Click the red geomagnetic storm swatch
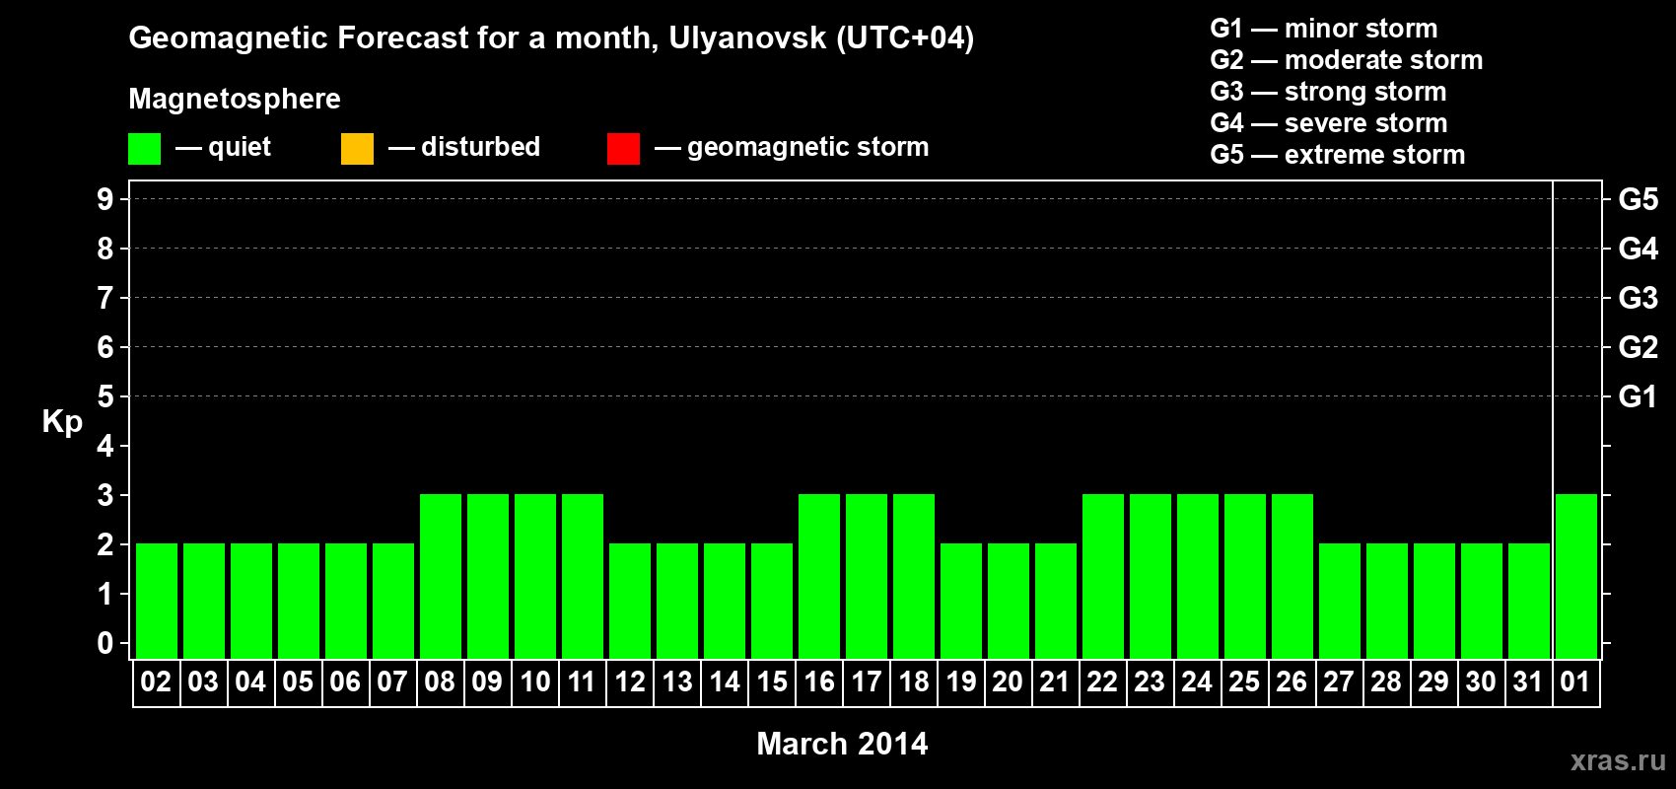The height and width of the screenshot is (789, 1676). (x=623, y=149)
